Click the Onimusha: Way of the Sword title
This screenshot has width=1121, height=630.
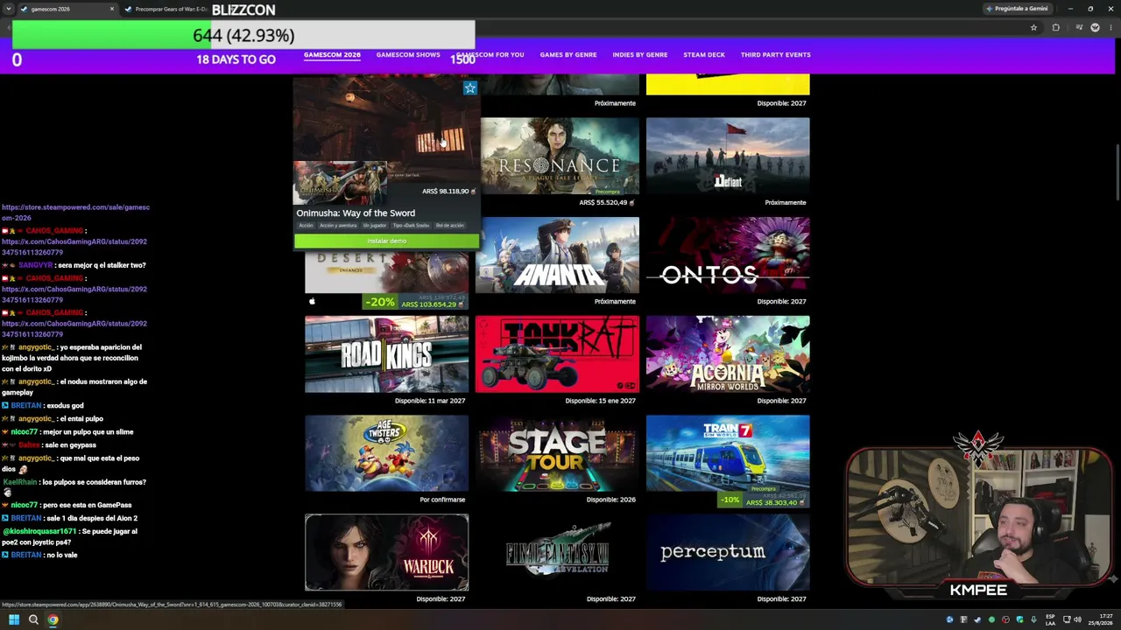tap(356, 213)
